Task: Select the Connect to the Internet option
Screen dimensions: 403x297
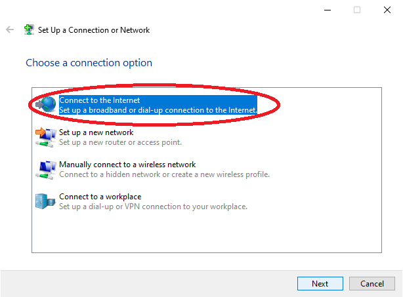Action: pyautogui.click(x=99, y=100)
